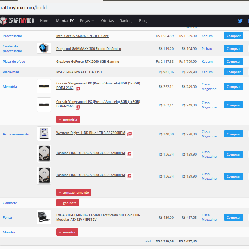Viewport: 249px width, 249px height.
Task: Duplicate the first Toshiba HDD DT01ACA item
Action: tap(129, 154)
